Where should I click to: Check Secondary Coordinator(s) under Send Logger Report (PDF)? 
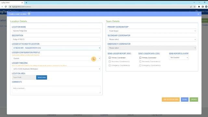click(x=110, y=61)
